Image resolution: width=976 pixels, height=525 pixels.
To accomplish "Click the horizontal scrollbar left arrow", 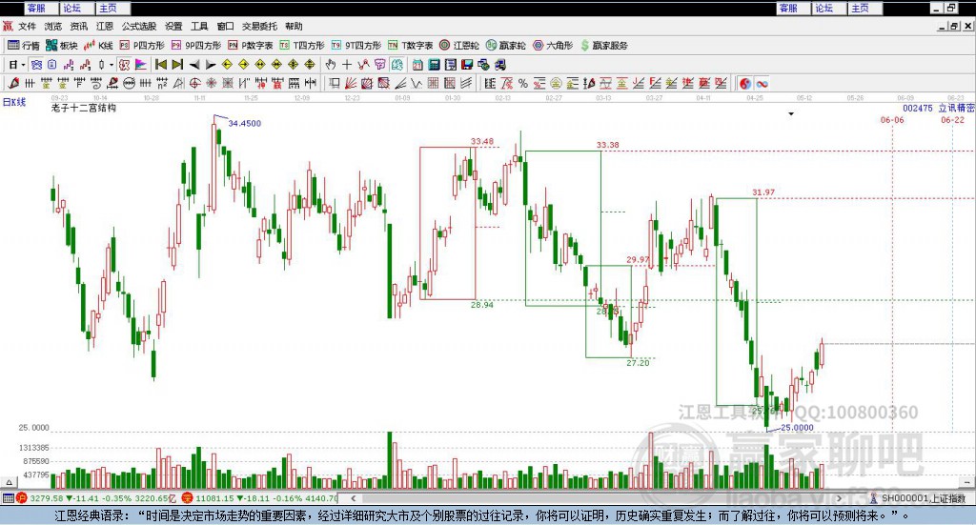I will (354, 498).
